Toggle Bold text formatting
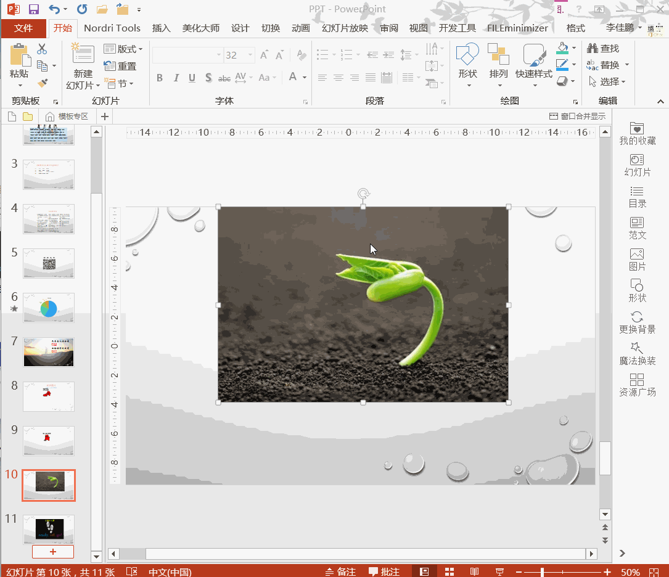Viewport: 669px width, 577px height. [x=160, y=78]
